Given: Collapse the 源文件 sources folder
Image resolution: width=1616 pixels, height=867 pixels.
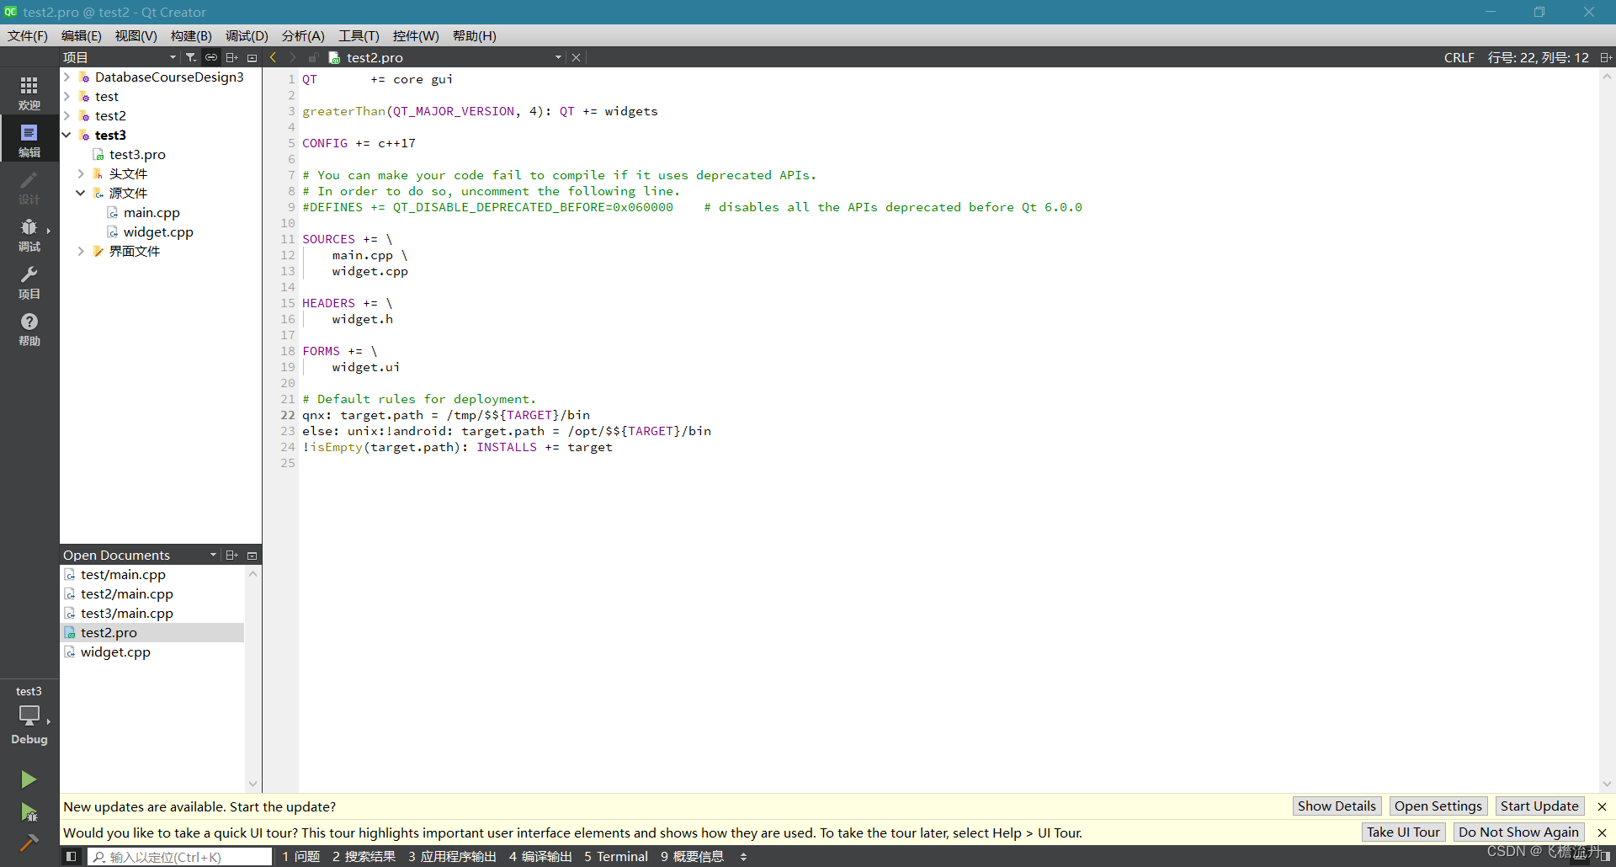Looking at the screenshot, I should 81,193.
